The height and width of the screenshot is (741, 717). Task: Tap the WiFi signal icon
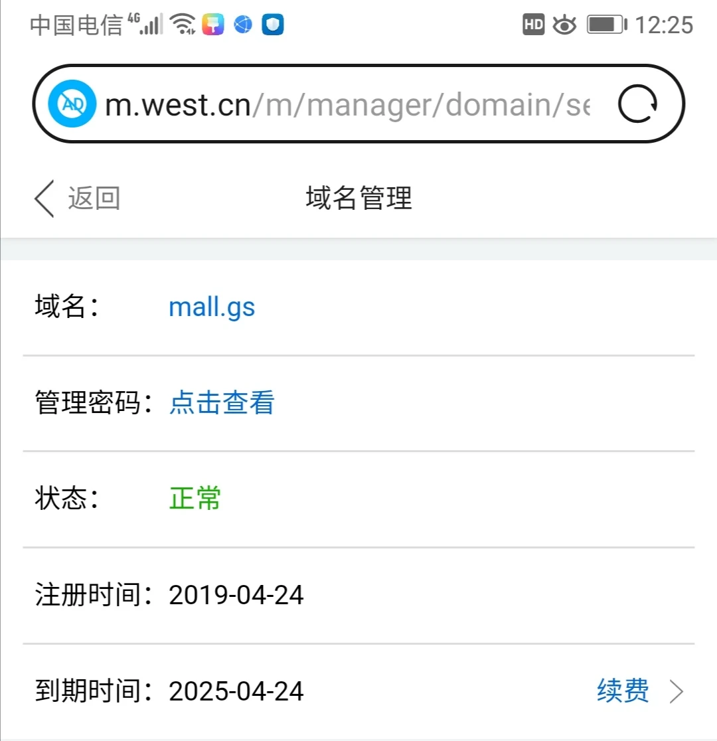click(x=182, y=25)
